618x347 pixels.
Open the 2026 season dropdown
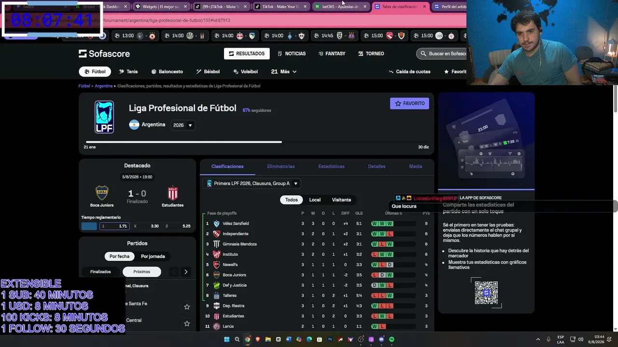click(x=183, y=125)
